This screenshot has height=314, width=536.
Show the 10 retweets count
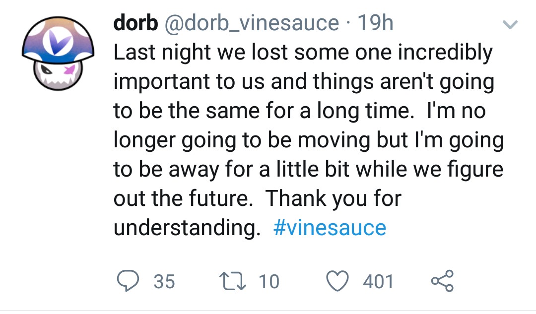[x=269, y=282]
